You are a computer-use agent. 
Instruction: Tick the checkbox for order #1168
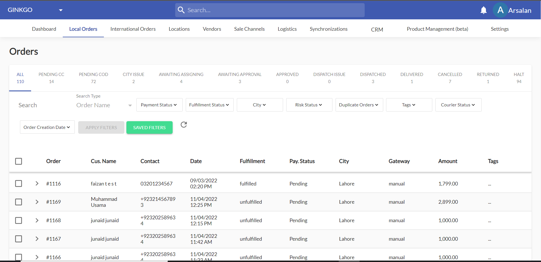click(19, 220)
